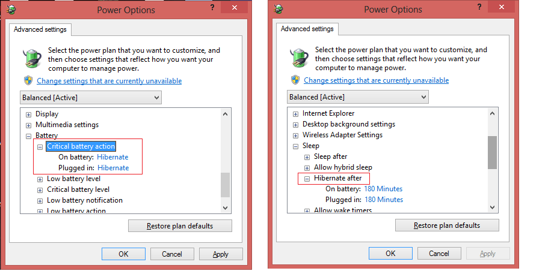The image size is (560, 271).
Task: Change On battery 180 Minutes value
Action: tap(383, 189)
